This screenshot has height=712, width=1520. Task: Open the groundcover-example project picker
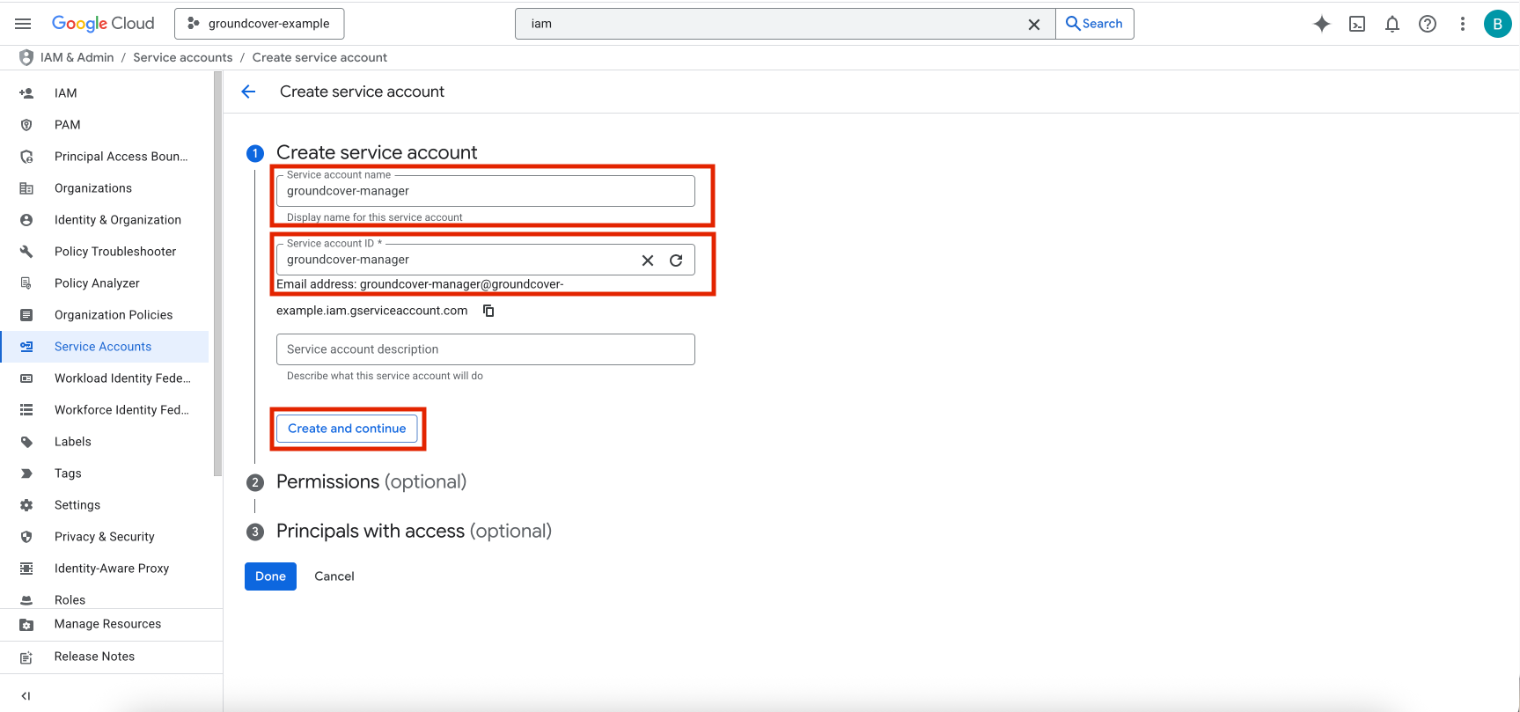pyautogui.click(x=260, y=24)
